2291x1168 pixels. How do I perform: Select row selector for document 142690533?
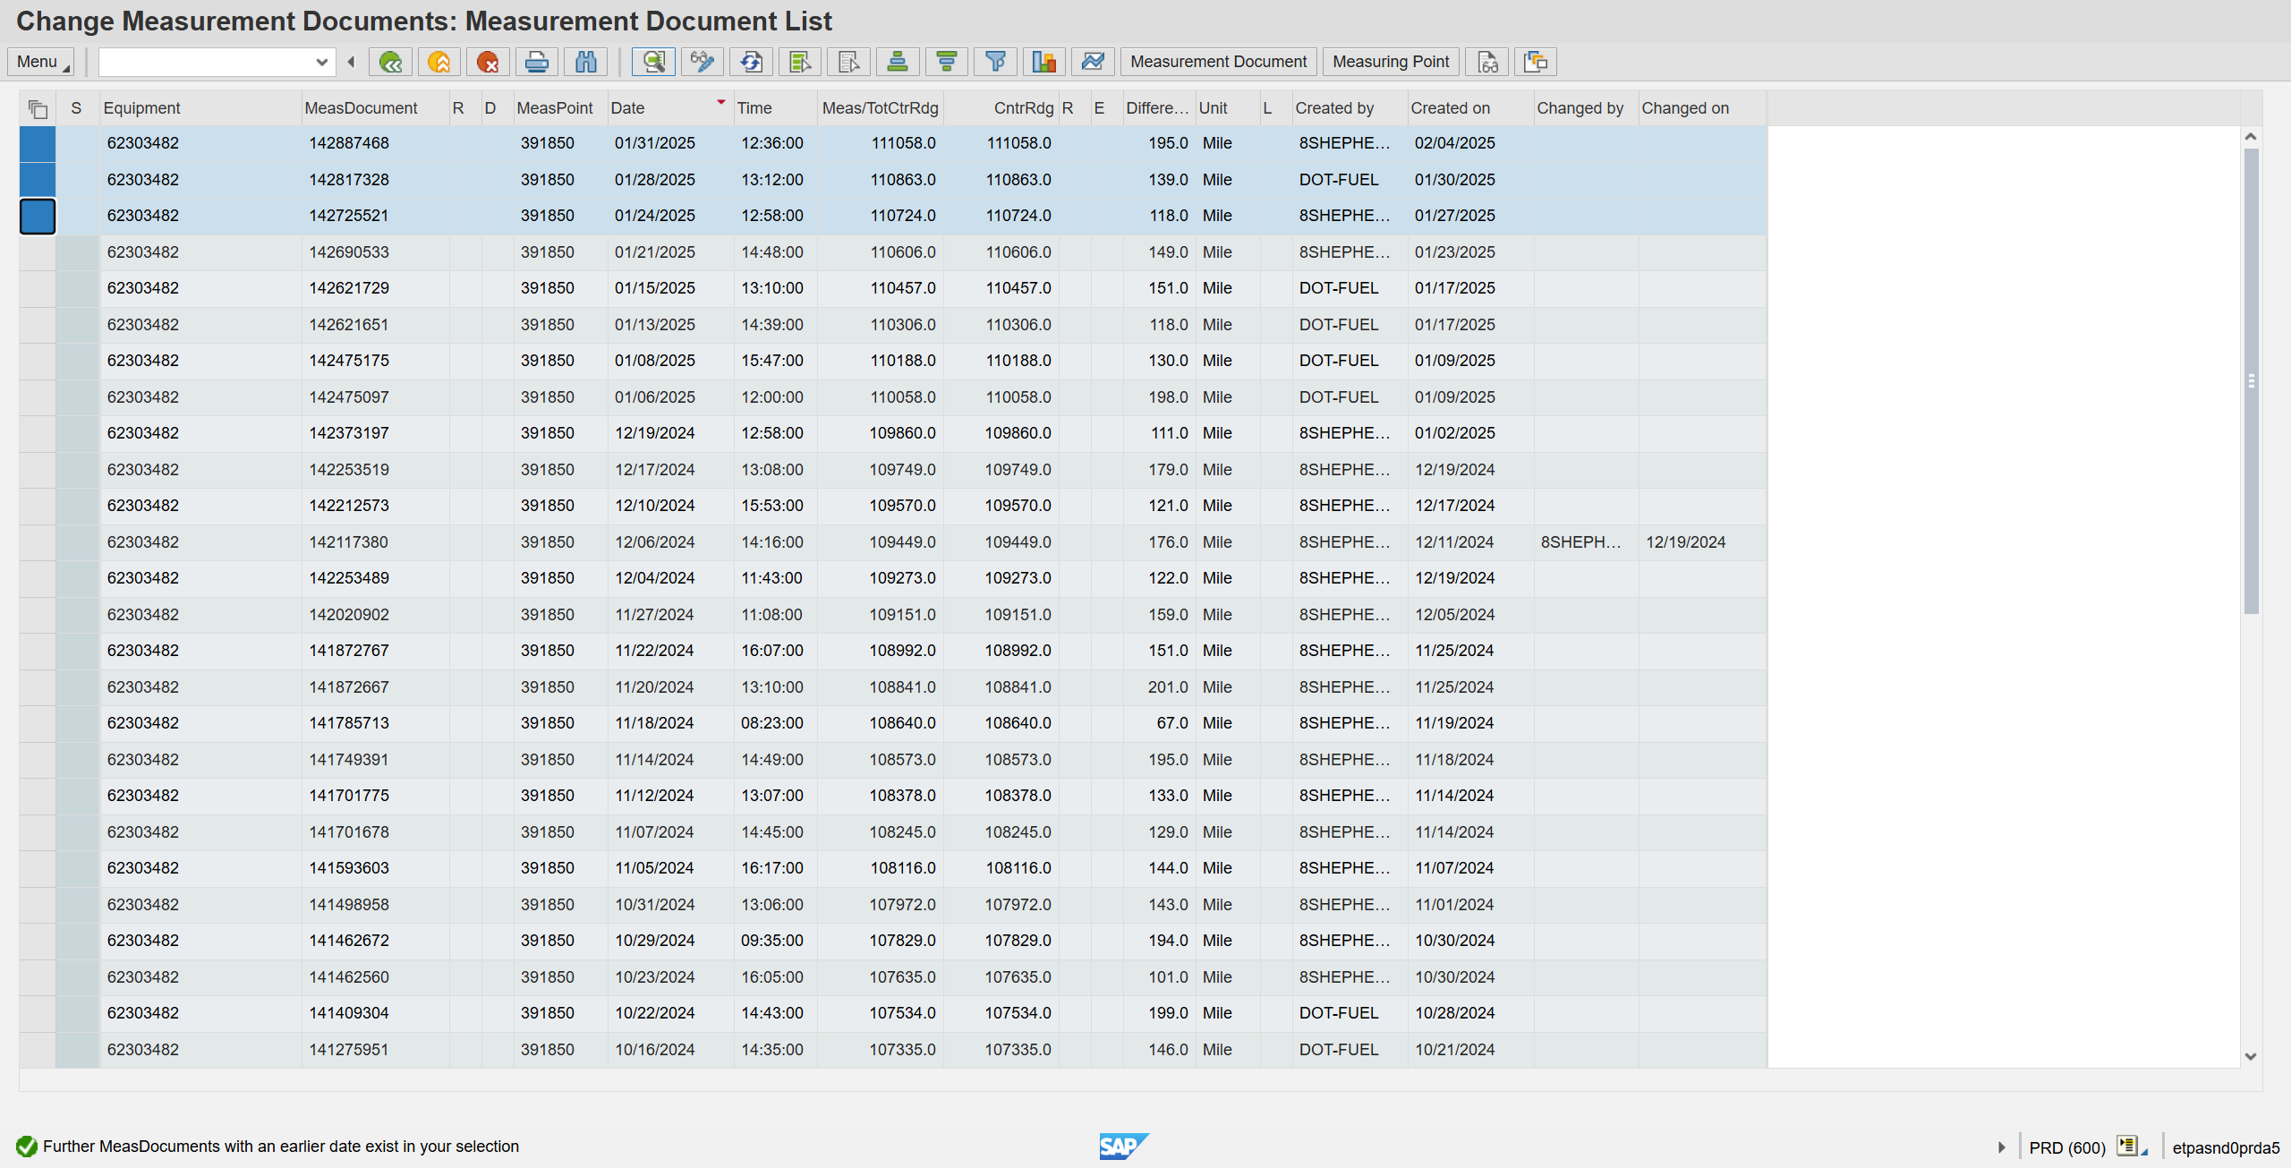tap(38, 252)
